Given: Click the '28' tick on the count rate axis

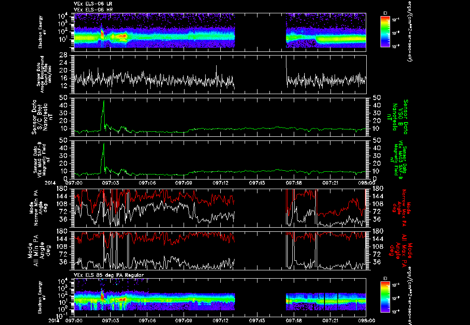Looking at the screenshot, I should click(63, 55).
